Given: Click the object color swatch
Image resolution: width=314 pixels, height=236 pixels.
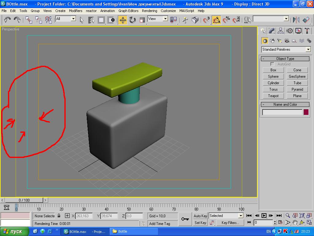Looking at the screenshot, I should click(306, 112).
